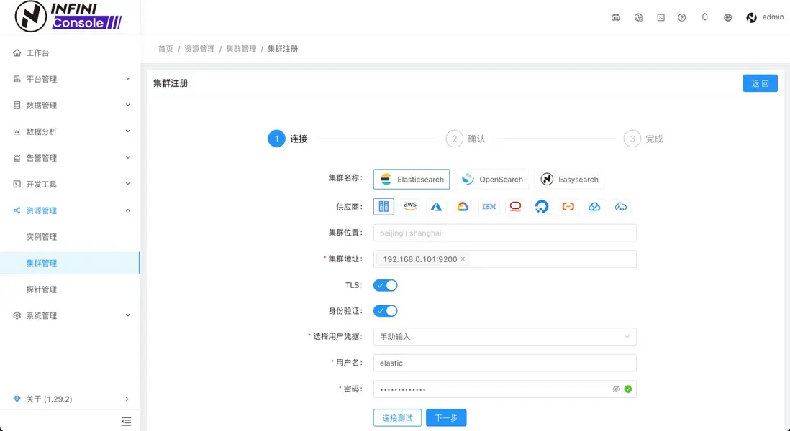
Task: Click step 2 确认 in the wizard
Action: (x=466, y=139)
